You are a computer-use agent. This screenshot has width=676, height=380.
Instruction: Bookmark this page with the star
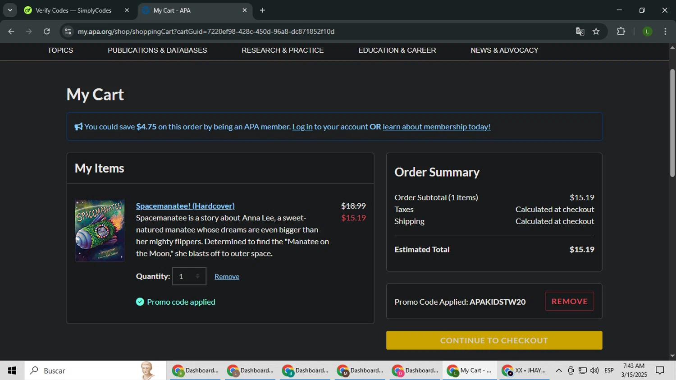tap(596, 32)
